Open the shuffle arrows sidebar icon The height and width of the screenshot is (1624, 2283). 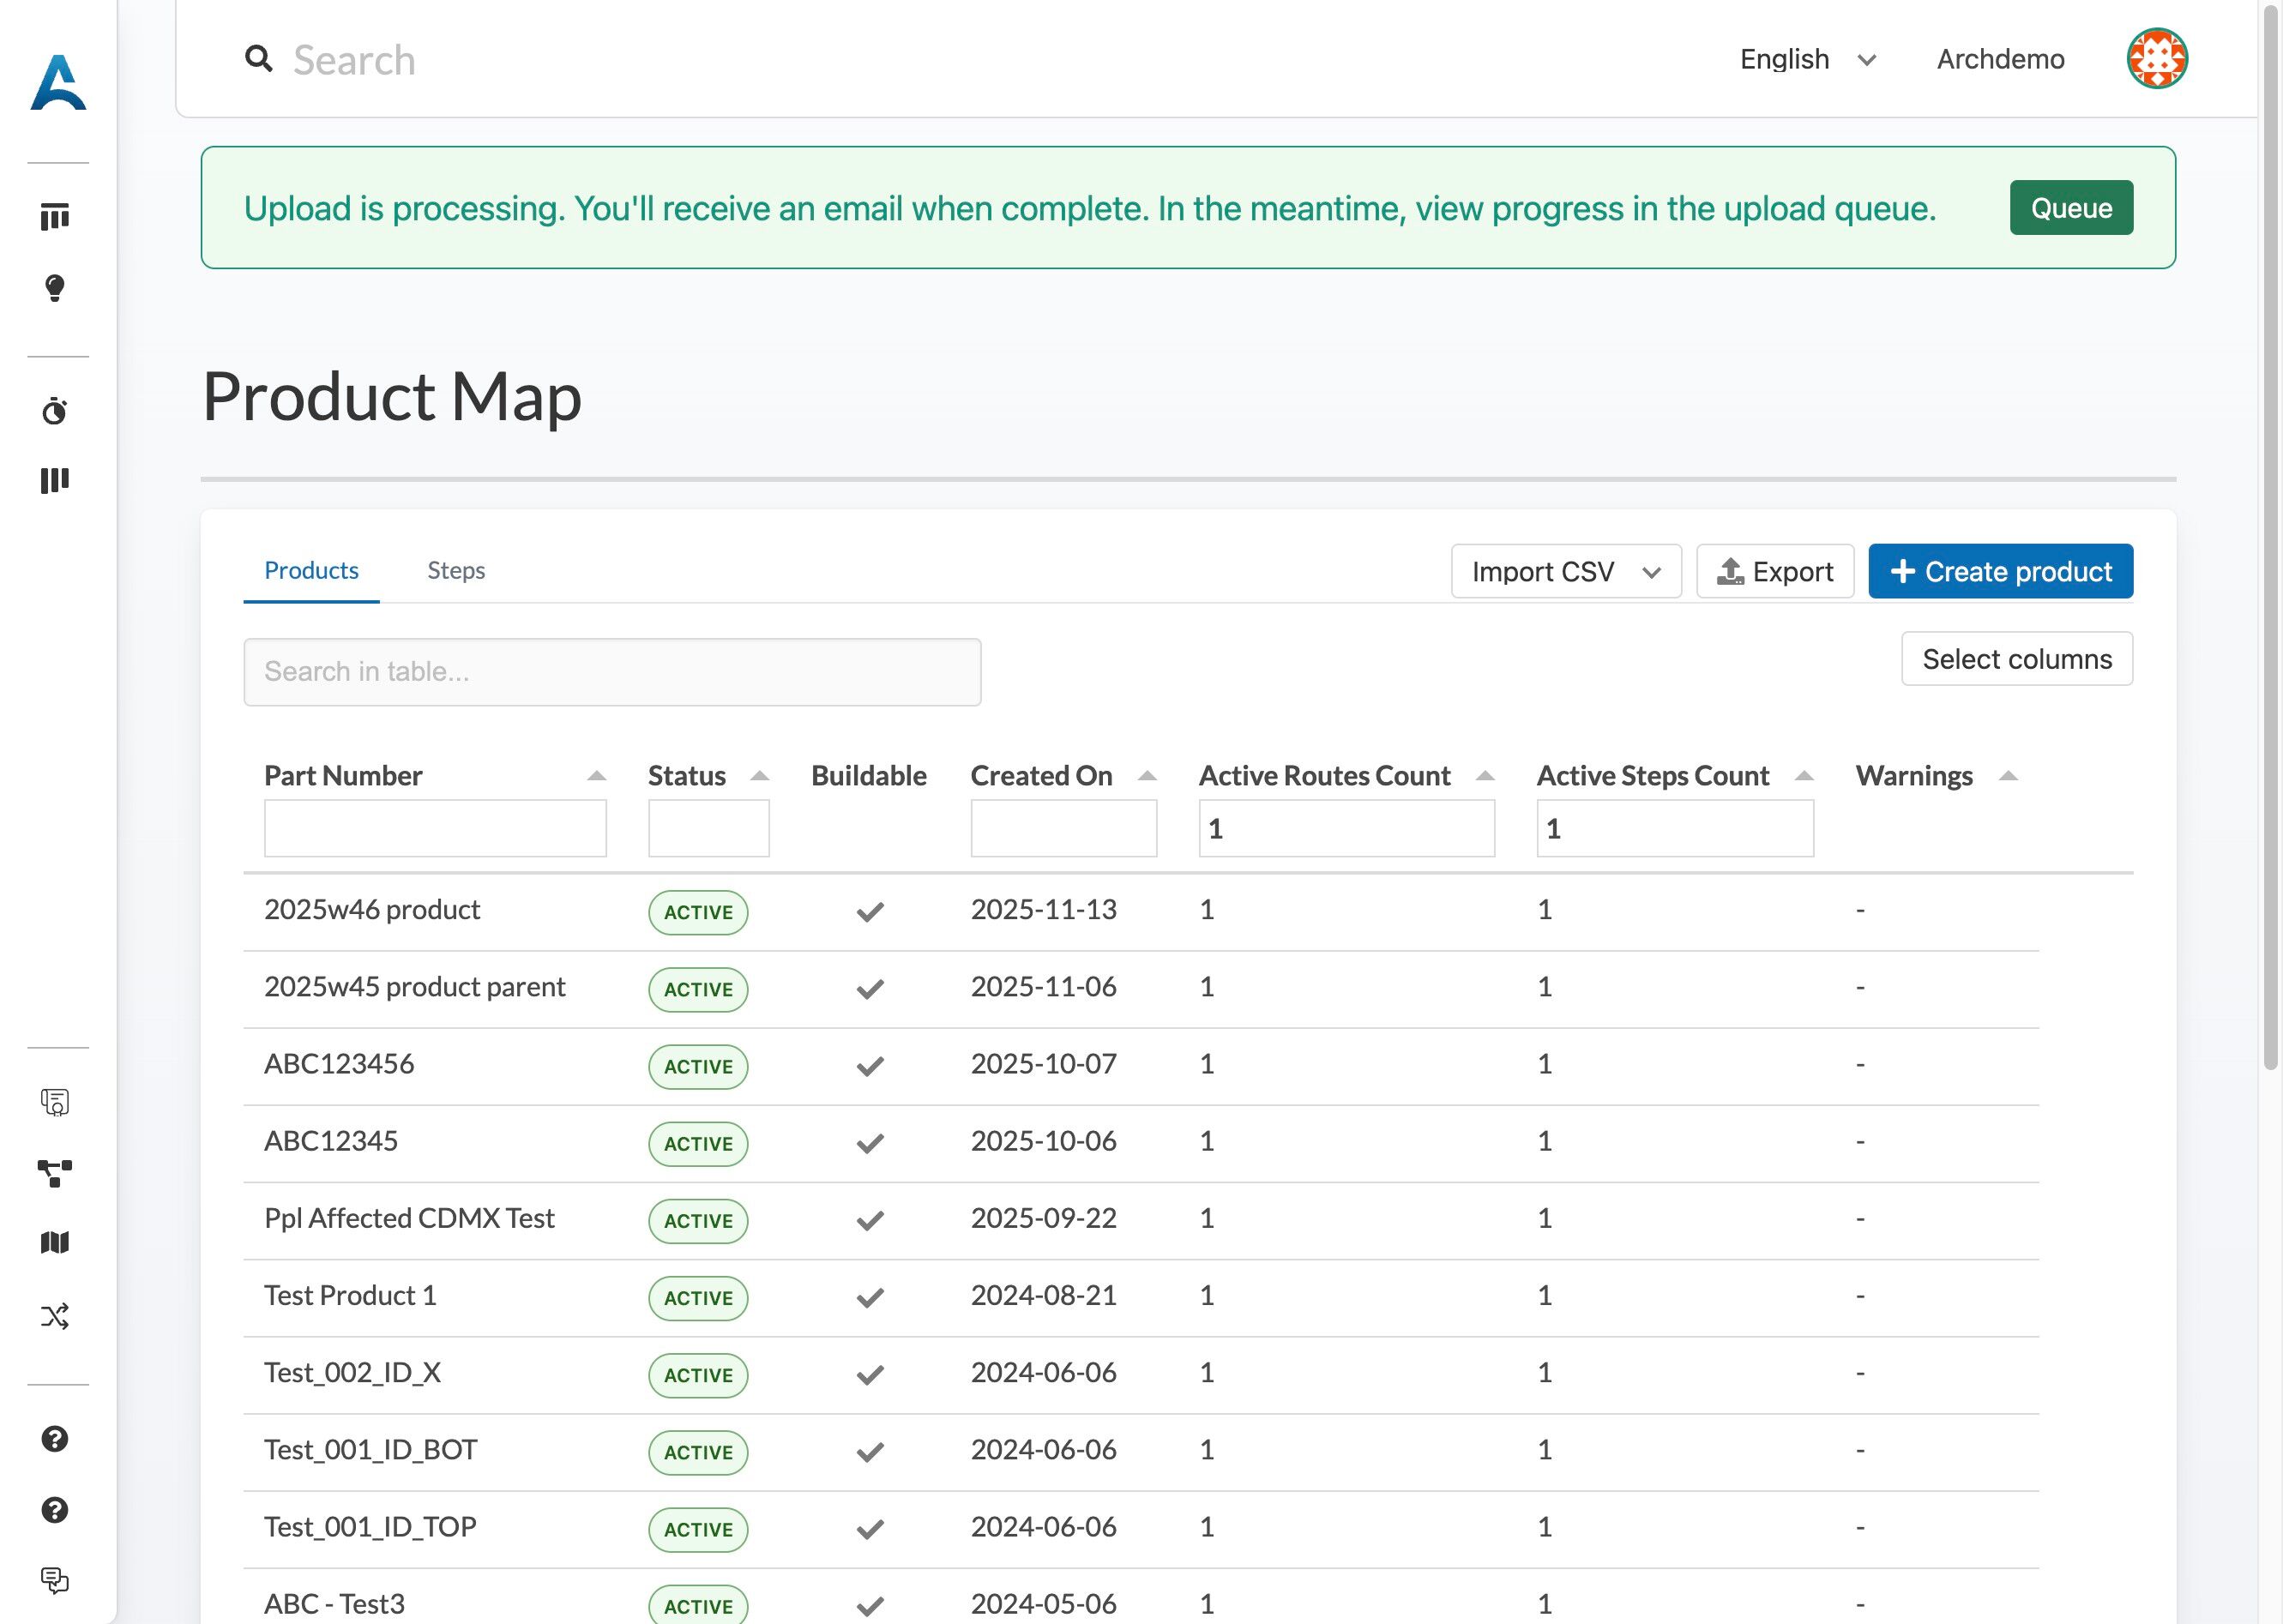coord(55,1316)
